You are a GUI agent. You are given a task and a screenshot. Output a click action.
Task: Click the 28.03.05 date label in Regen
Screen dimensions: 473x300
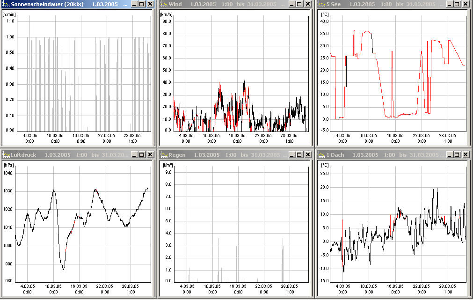point(289,286)
